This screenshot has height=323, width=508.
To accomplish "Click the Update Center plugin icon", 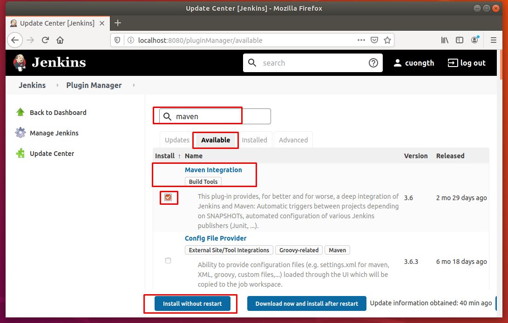I will coord(20,154).
